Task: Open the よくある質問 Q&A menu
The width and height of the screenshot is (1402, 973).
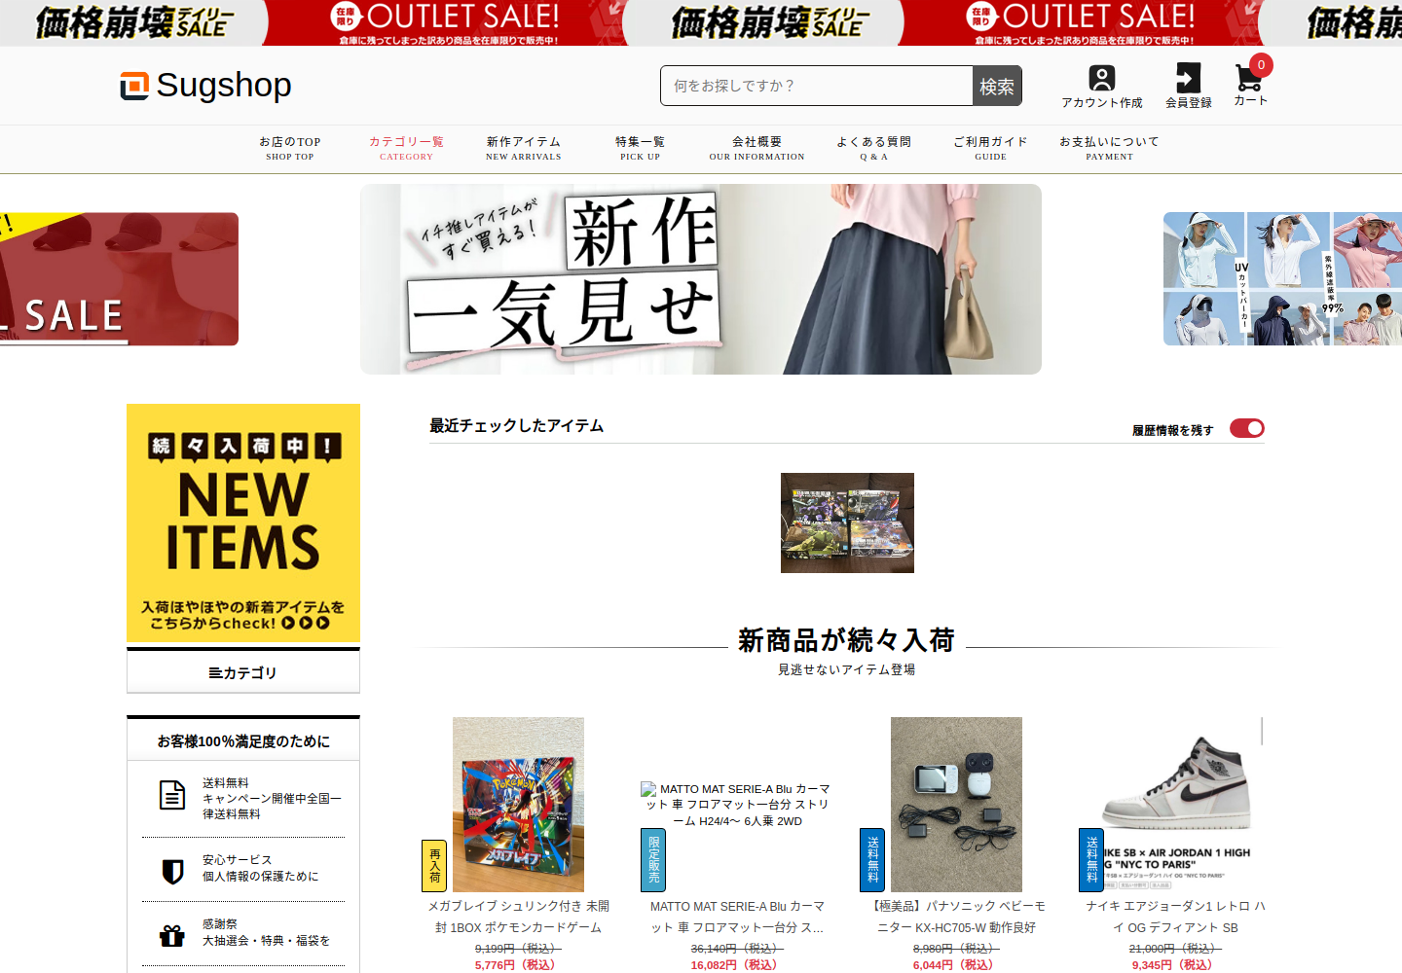Action: coord(874,149)
